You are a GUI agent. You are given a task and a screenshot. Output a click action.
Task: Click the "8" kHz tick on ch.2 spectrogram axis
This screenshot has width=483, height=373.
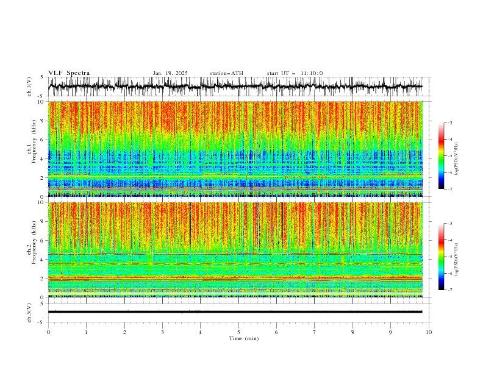tap(43, 222)
